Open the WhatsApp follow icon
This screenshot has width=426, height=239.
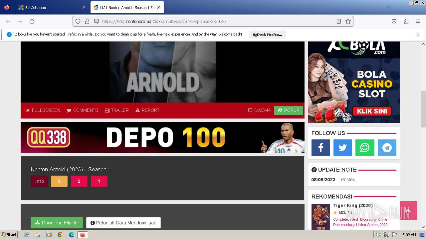[365, 148]
